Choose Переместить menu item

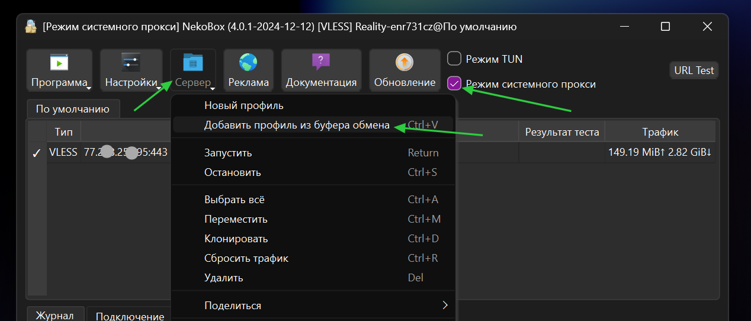click(313, 219)
